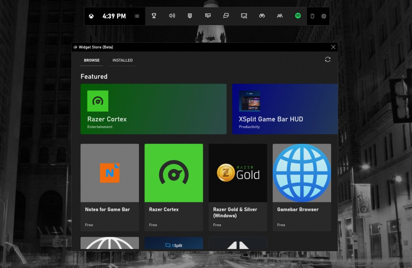Open the Xbox chat bubbles widget
The width and height of the screenshot is (412, 268).
(226, 16)
